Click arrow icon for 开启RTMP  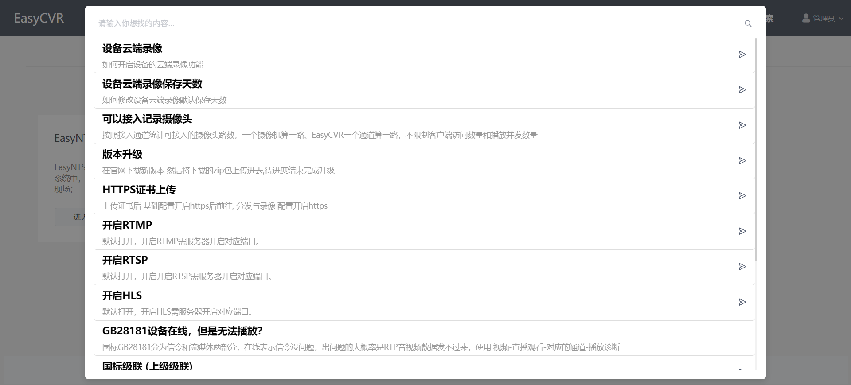pos(742,231)
